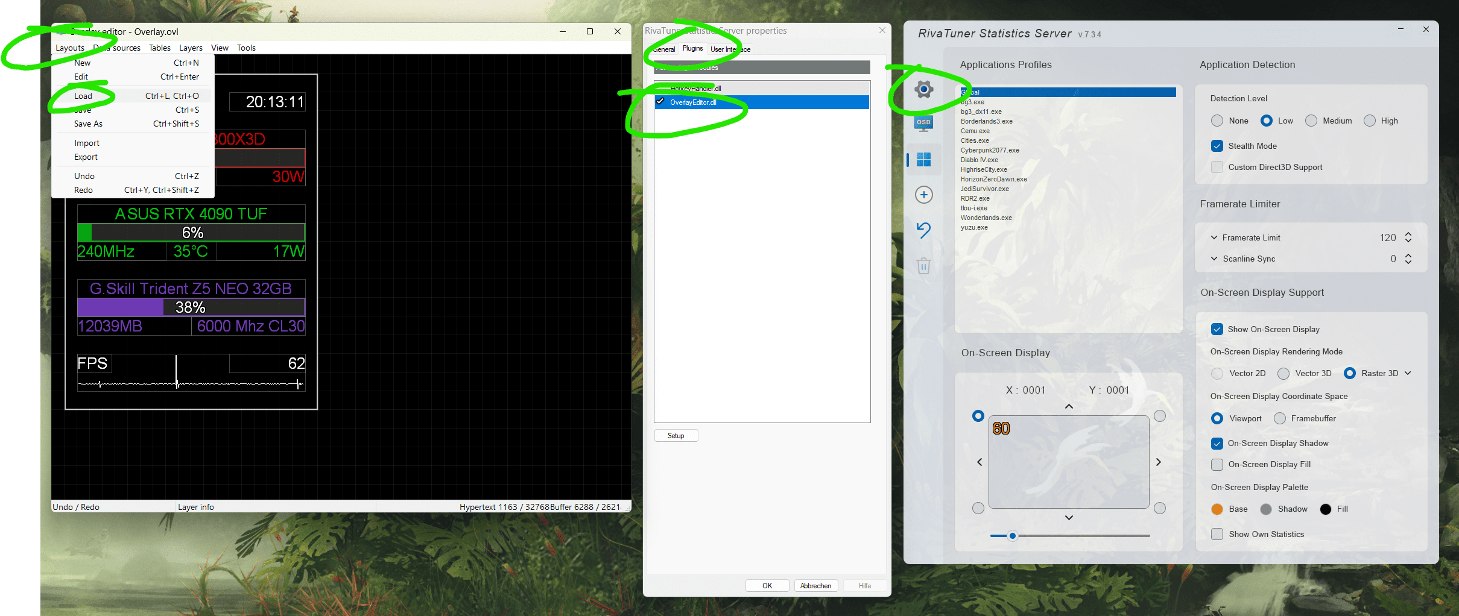This screenshot has width=1459, height=616.
Task: Select Borderlands3.exe in application profiles
Action: tap(987, 121)
